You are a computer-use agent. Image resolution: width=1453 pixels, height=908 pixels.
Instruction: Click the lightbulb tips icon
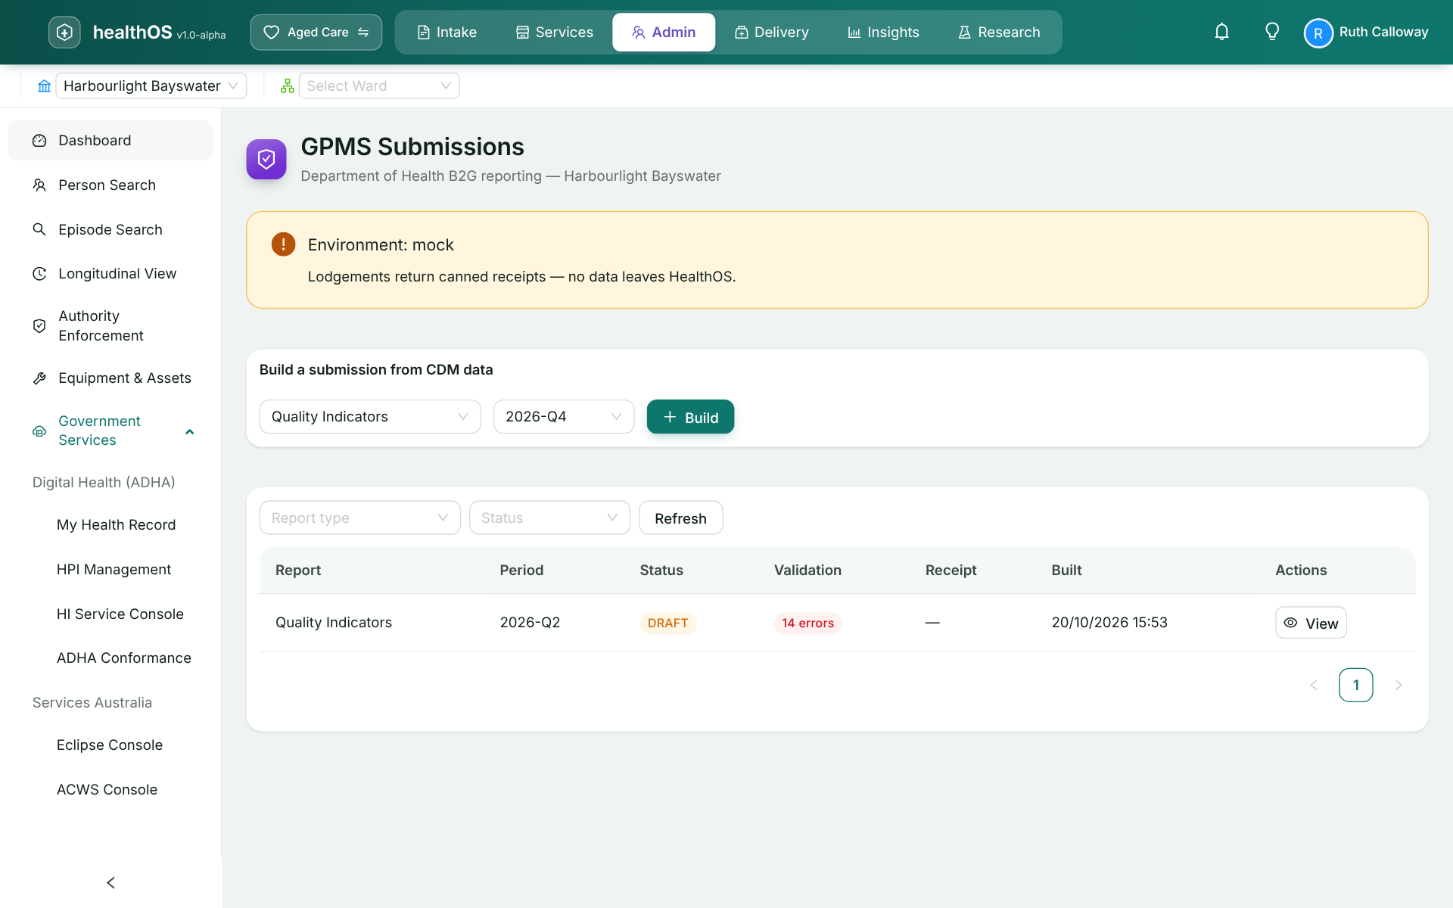point(1272,32)
